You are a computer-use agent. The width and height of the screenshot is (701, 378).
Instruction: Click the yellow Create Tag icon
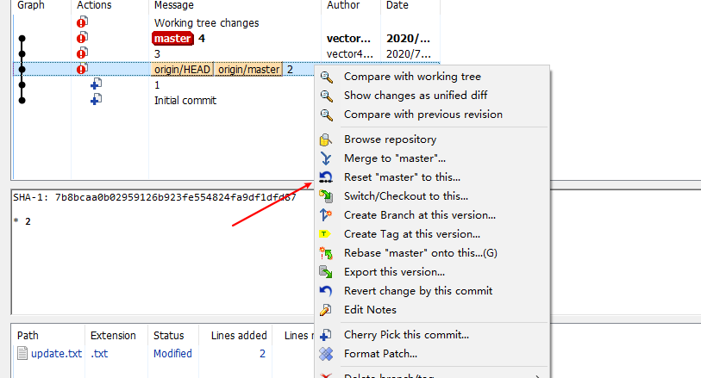click(324, 234)
